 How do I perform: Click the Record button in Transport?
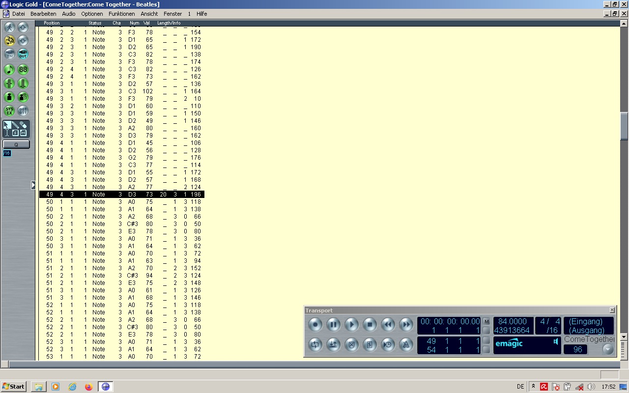pos(315,324)
